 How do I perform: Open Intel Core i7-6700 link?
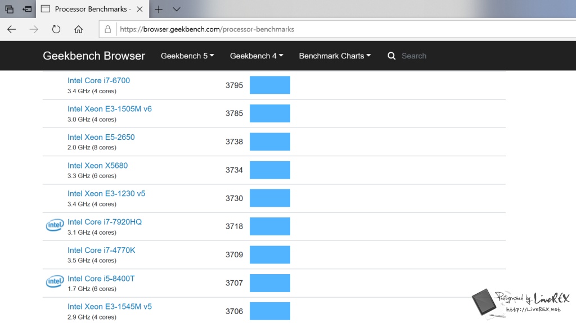point(98,80)
